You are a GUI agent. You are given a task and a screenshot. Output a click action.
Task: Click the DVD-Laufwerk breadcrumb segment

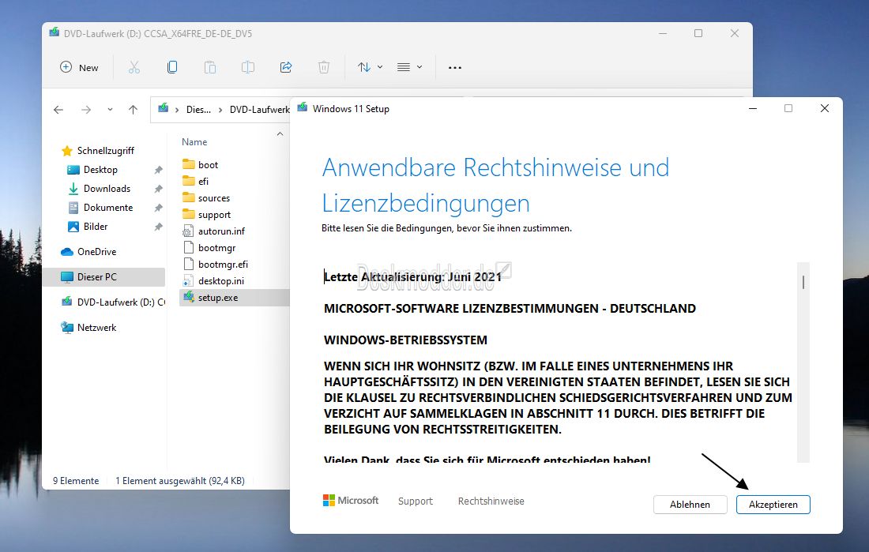(259, 110)
